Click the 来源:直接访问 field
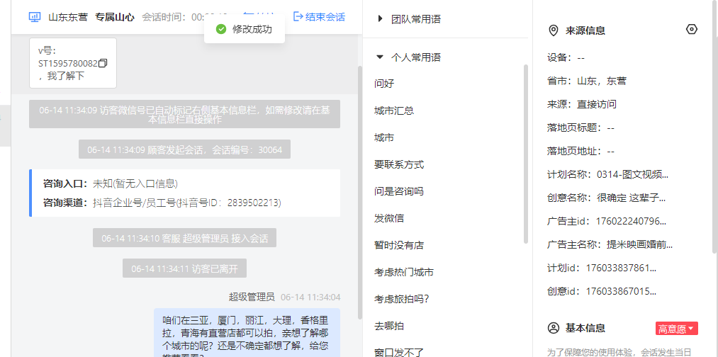This screenshot has height=357, width=718. tap(581, 104)
